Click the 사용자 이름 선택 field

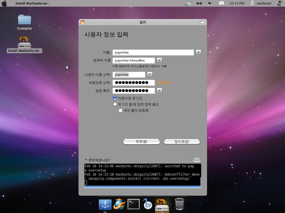pyautogui.click(x=128, y=74)
